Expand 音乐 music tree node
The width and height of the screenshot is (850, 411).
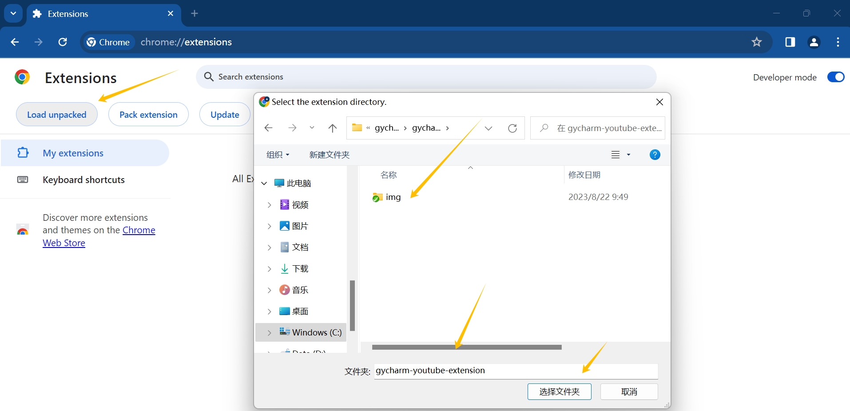click(269, 290)
